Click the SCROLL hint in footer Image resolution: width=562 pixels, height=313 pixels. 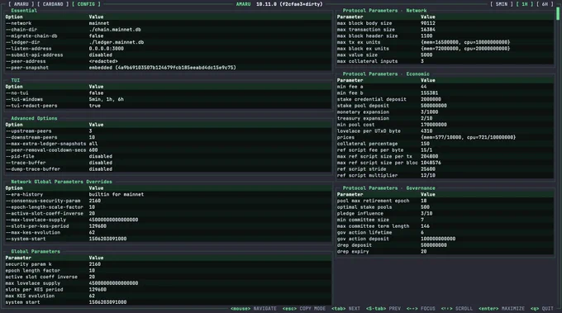pyautogui.click(x=456, y=308)
